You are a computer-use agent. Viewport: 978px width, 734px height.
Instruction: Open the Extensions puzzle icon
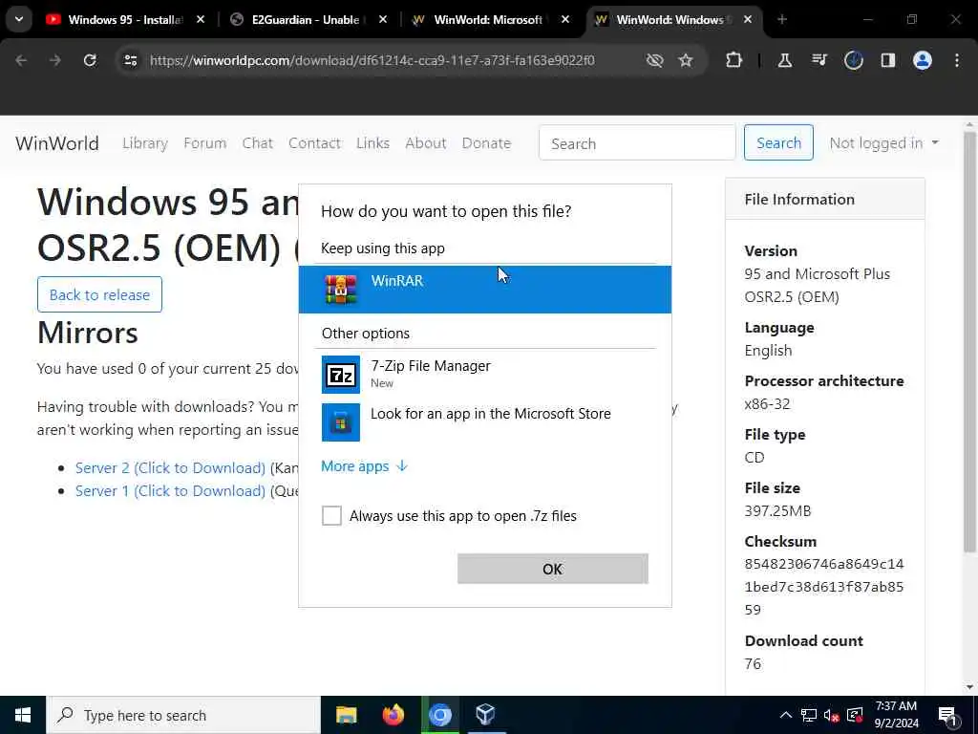tap(734, 60)
